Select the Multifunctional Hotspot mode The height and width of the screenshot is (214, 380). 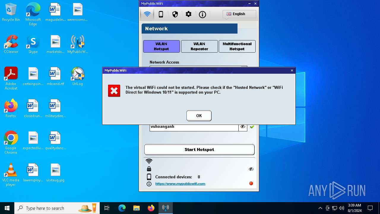point(237,46)
